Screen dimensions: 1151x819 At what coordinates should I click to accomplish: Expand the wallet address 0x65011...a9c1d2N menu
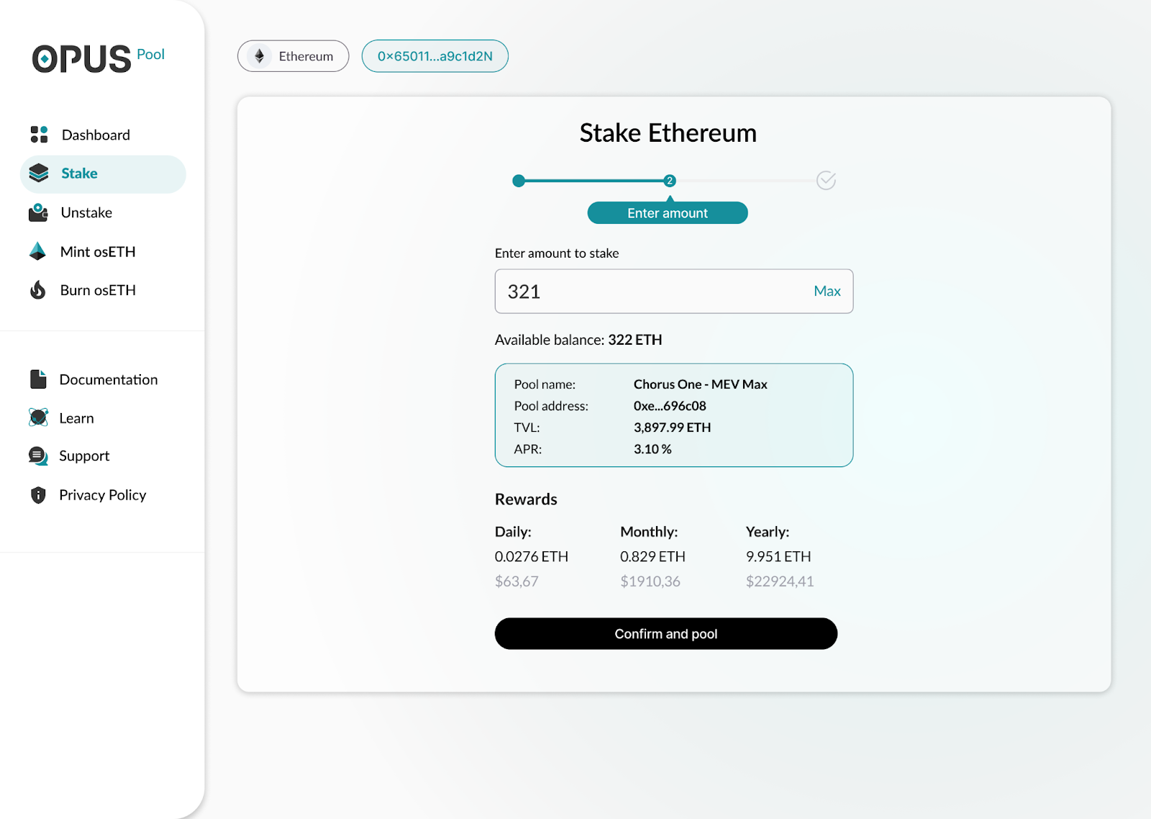(435, 55)
